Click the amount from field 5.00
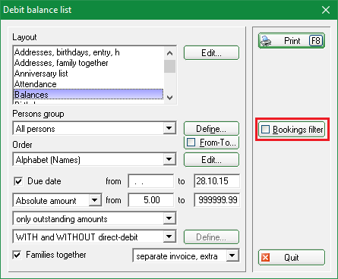This screenshot has width=338, height=279. 151,200
